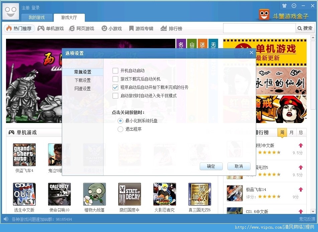
Task: Click the 斗蟹游戏盒子 logo mascot
Action: (x=264, y=15)
